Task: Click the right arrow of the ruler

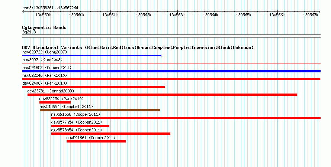Action: [319, 12]
